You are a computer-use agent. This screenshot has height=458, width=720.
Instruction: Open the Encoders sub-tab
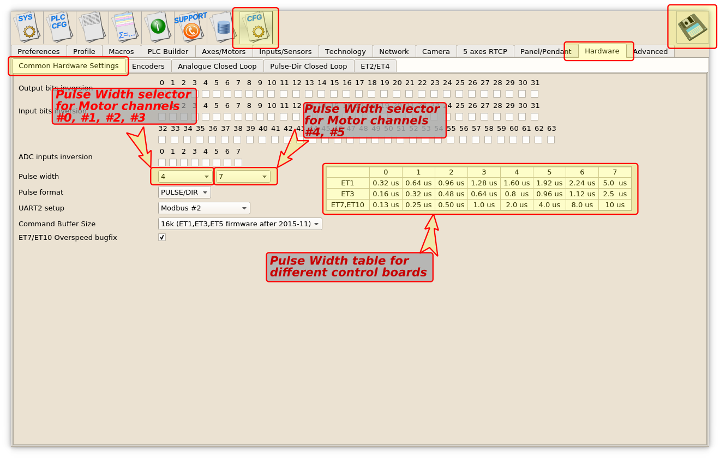coord(148,66)
